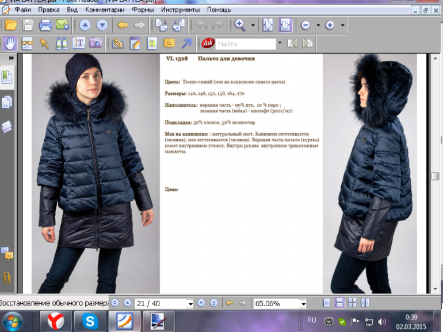Open the Comments side panel
The height and width of the screenshot is (332, 443).
tap(7, 253)
